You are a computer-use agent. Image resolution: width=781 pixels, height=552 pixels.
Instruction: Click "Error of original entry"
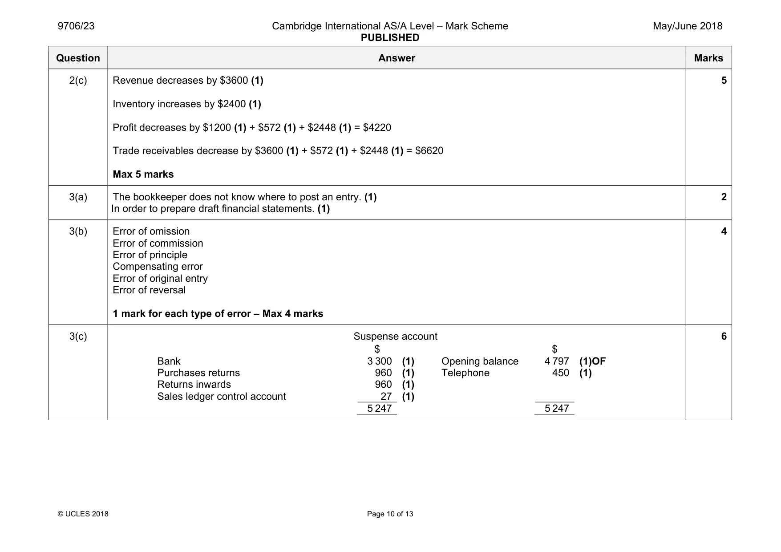(x=160, y=279)
